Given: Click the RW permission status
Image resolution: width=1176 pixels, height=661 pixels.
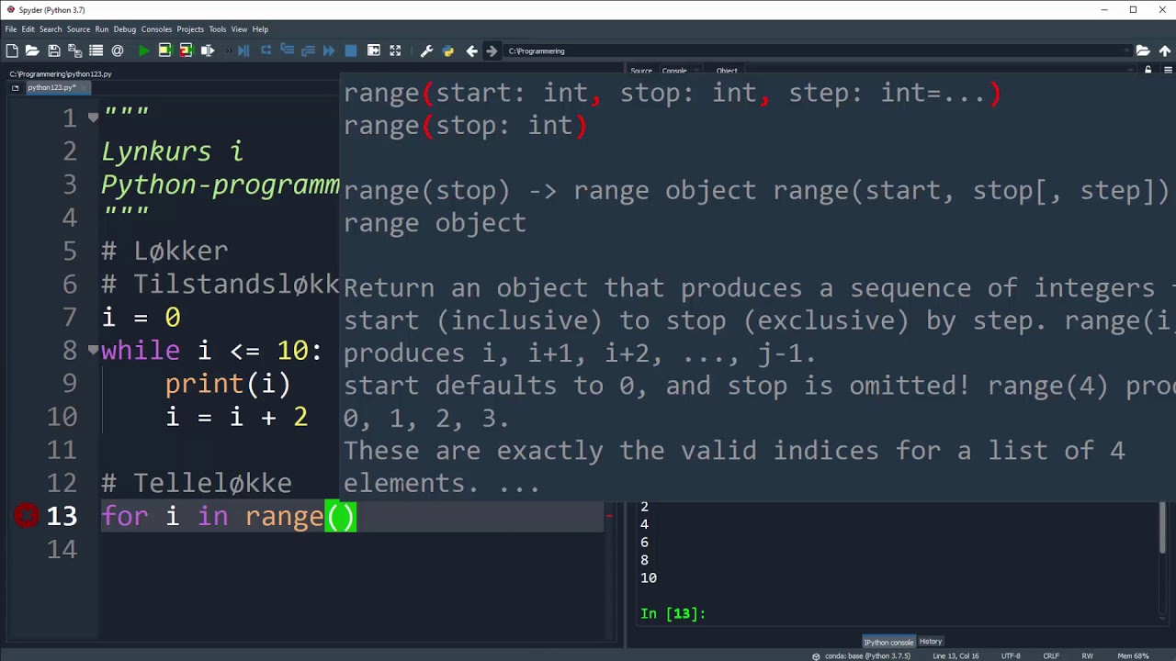Looking at the screenshot, I should tap(1087, 655).
